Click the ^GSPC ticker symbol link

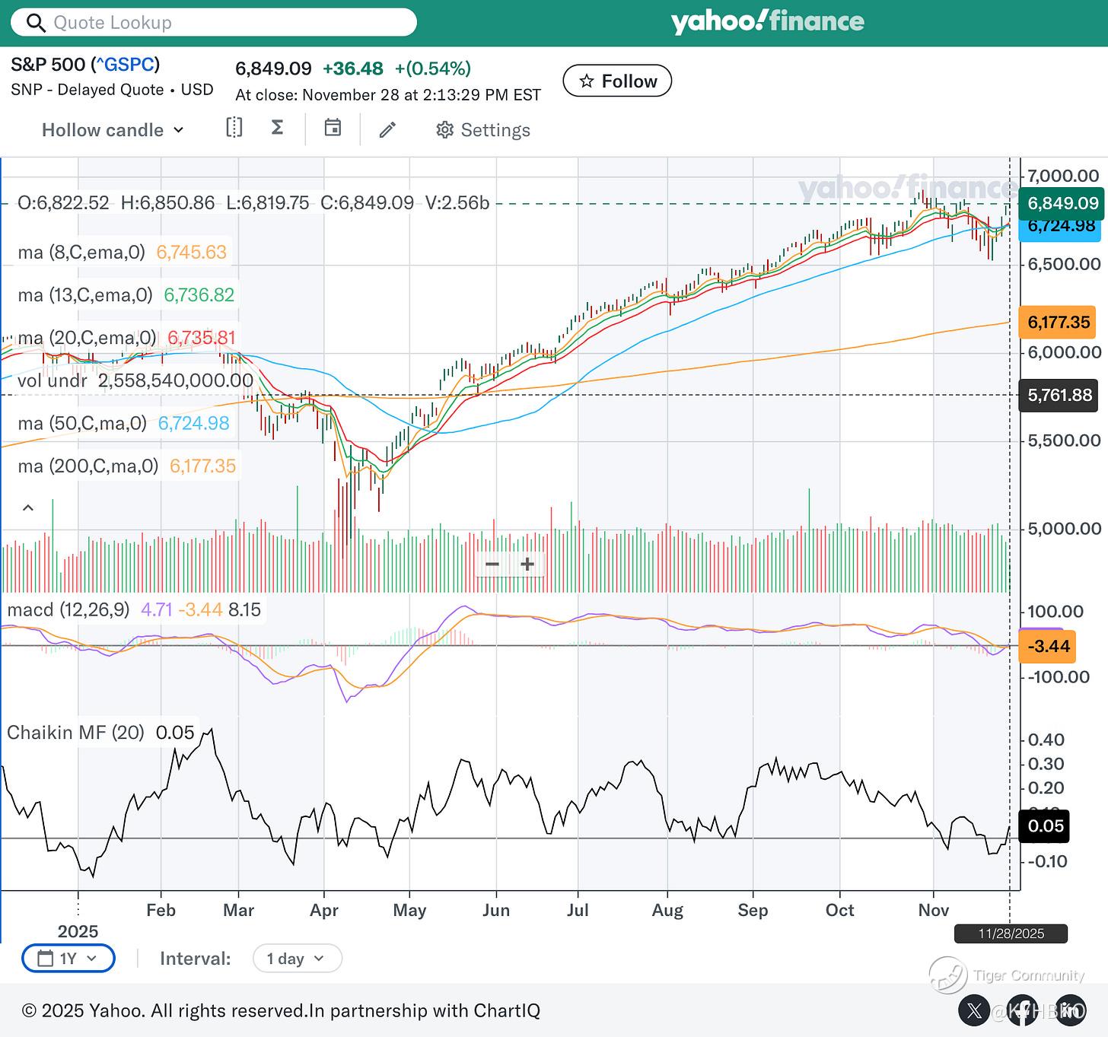[126, 65]
